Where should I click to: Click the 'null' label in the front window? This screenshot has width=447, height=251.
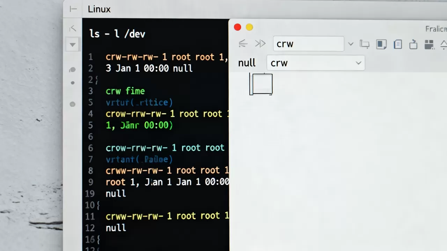[247, 63]
